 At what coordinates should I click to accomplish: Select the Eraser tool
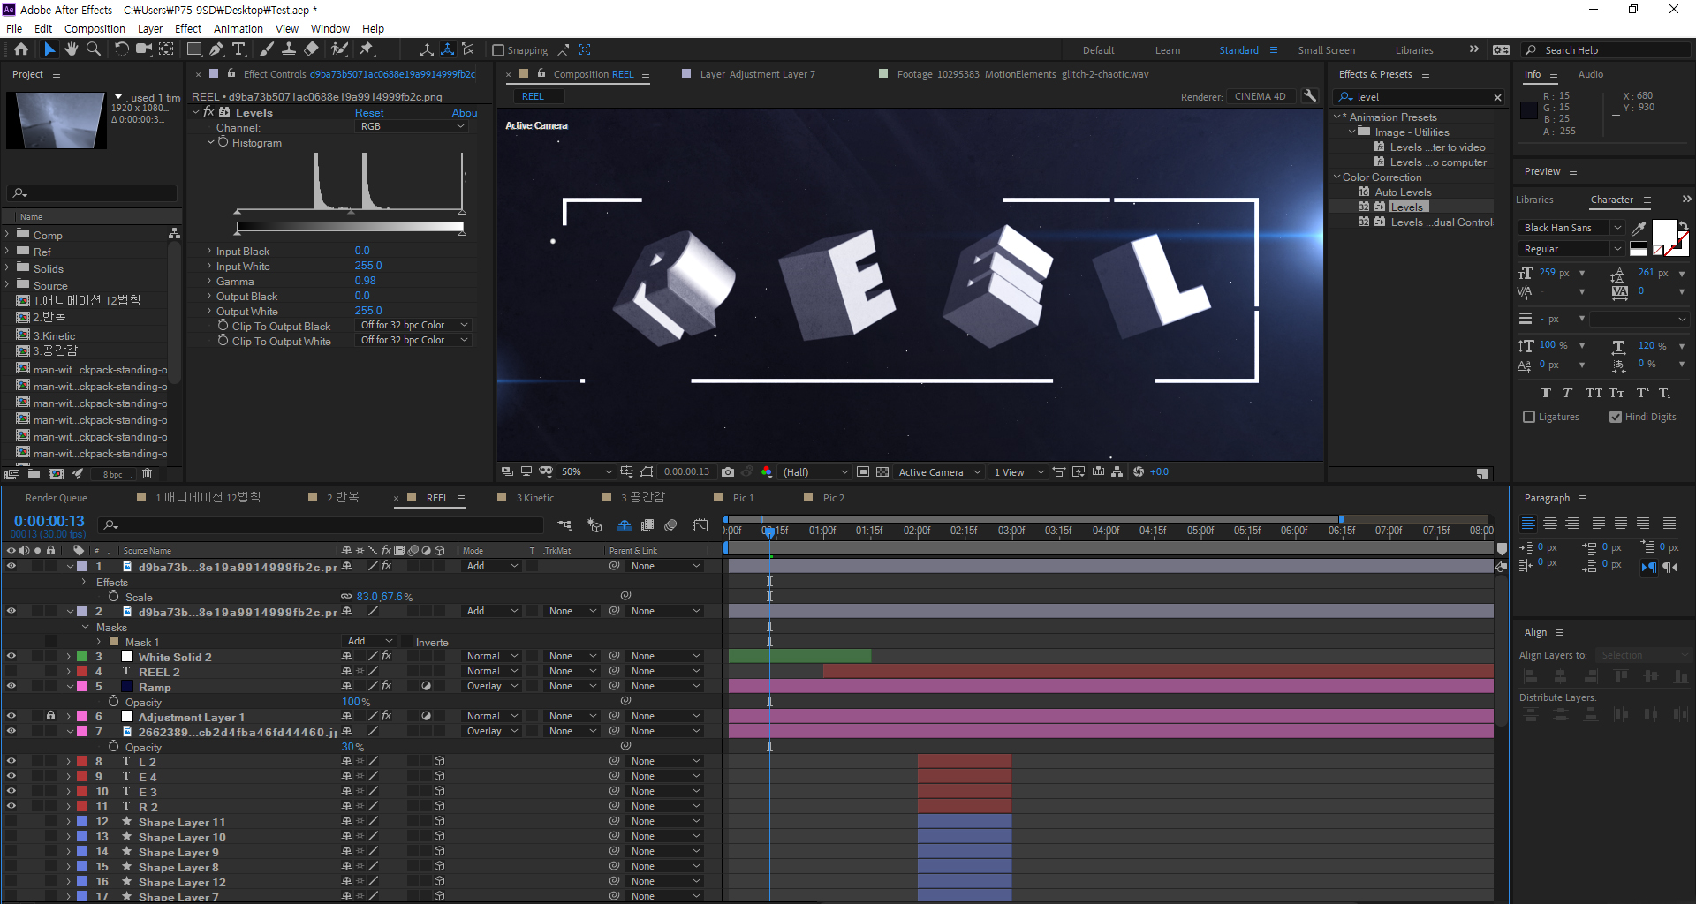tap(311, 49)
